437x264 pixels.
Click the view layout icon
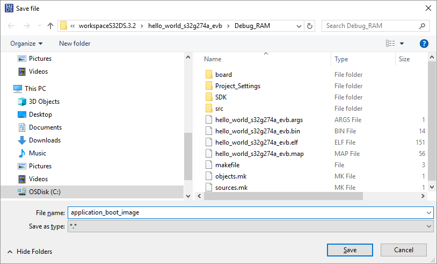pyautogui.click(x=390, y=44)
